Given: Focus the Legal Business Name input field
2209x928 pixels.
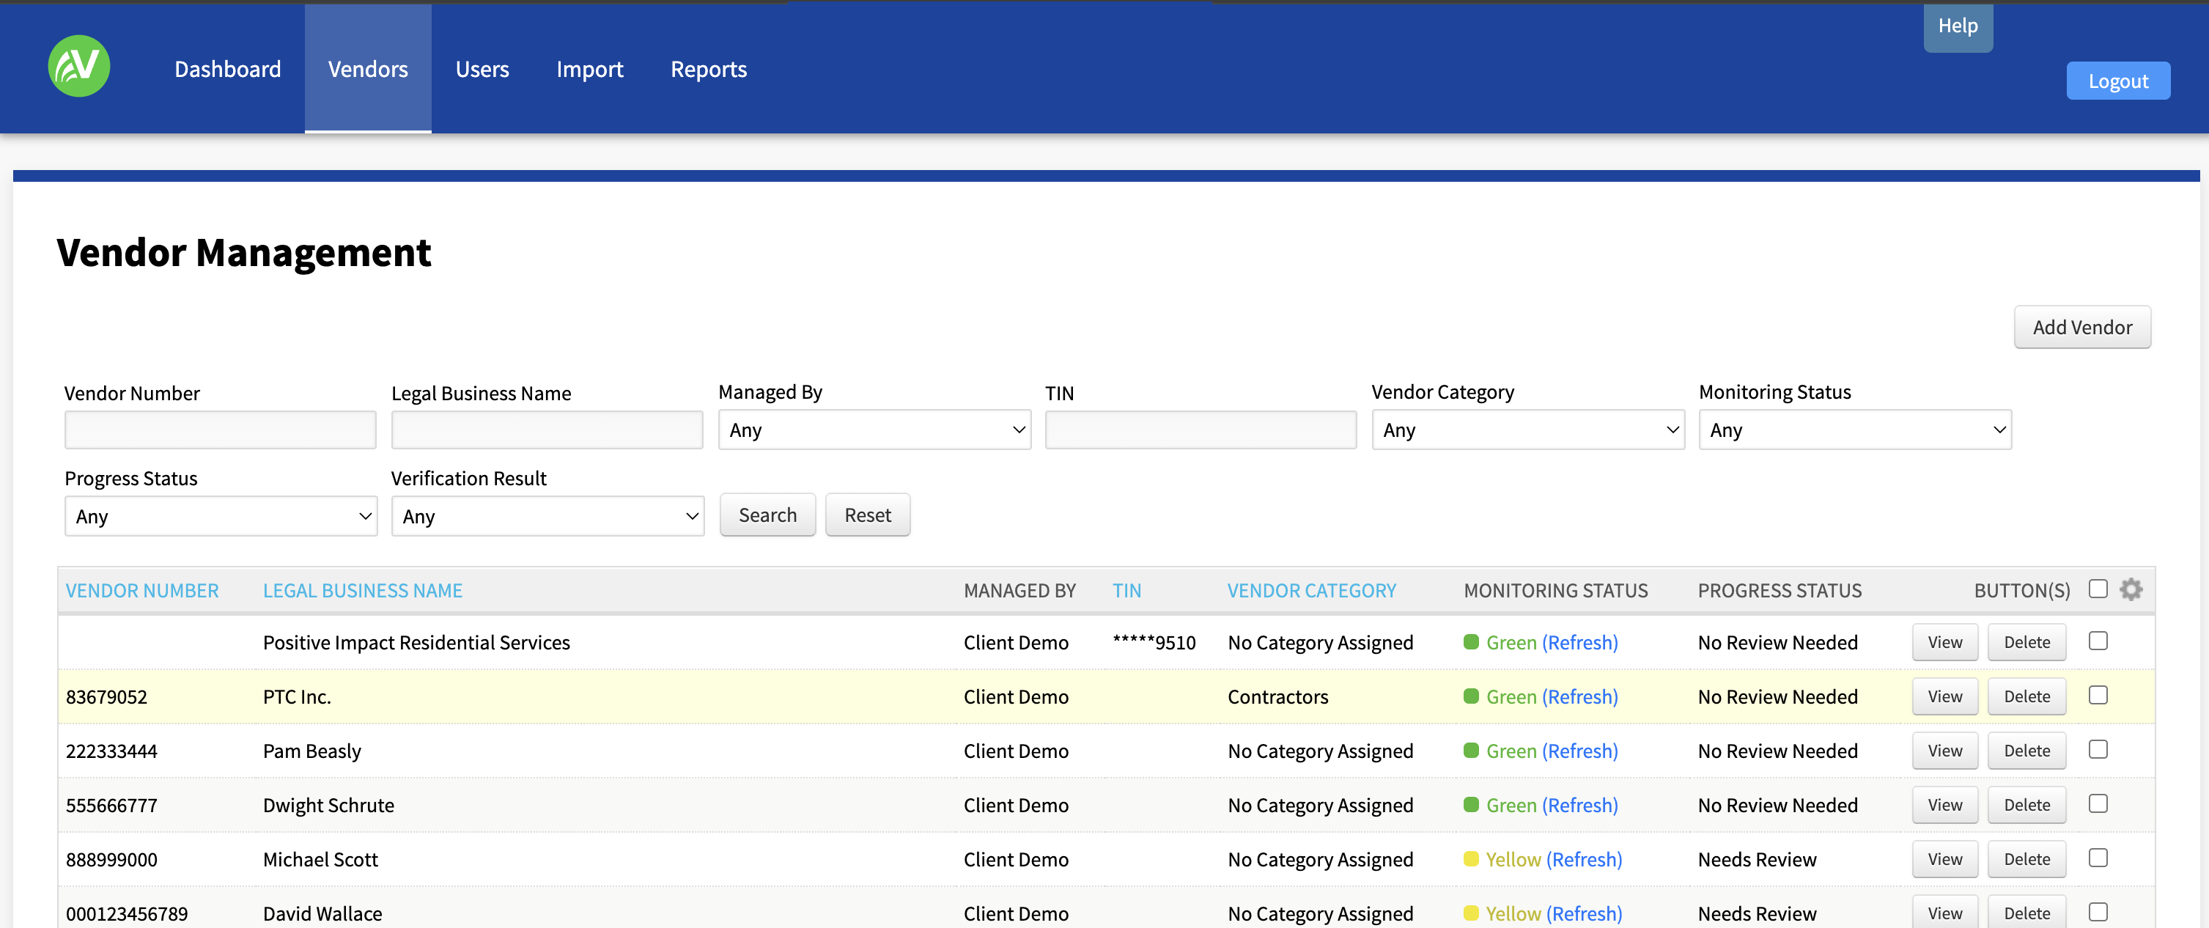Looking at the screenshot, I should (546, 430).
